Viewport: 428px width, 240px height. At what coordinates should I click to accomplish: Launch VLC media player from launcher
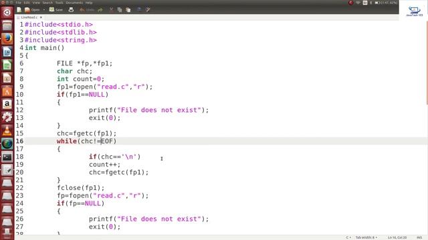7,131
